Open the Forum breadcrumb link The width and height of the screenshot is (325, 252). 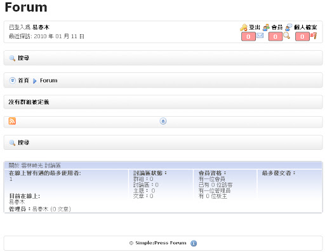point(49,81)
